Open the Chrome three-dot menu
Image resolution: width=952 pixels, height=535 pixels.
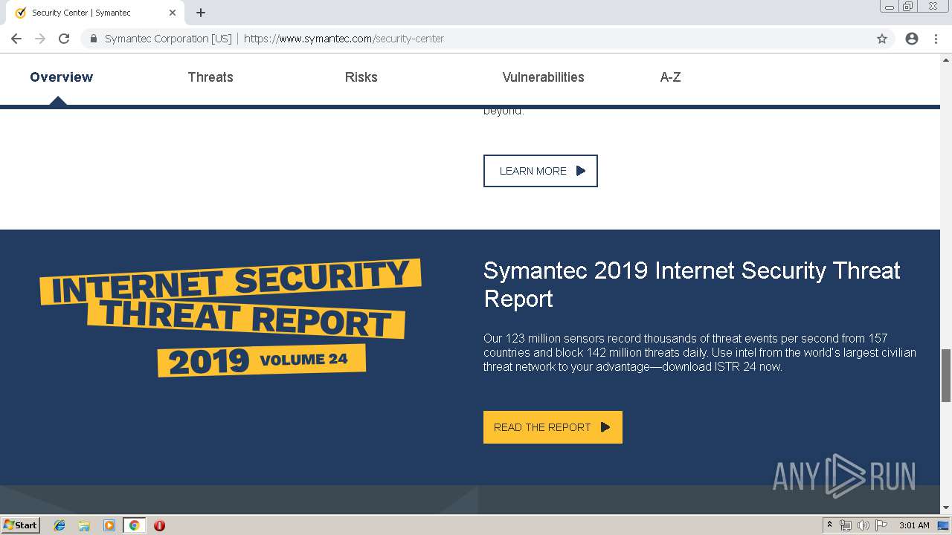[x=936, y=39]
